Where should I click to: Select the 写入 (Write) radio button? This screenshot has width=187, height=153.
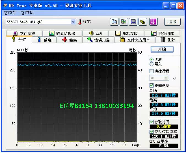151,64
